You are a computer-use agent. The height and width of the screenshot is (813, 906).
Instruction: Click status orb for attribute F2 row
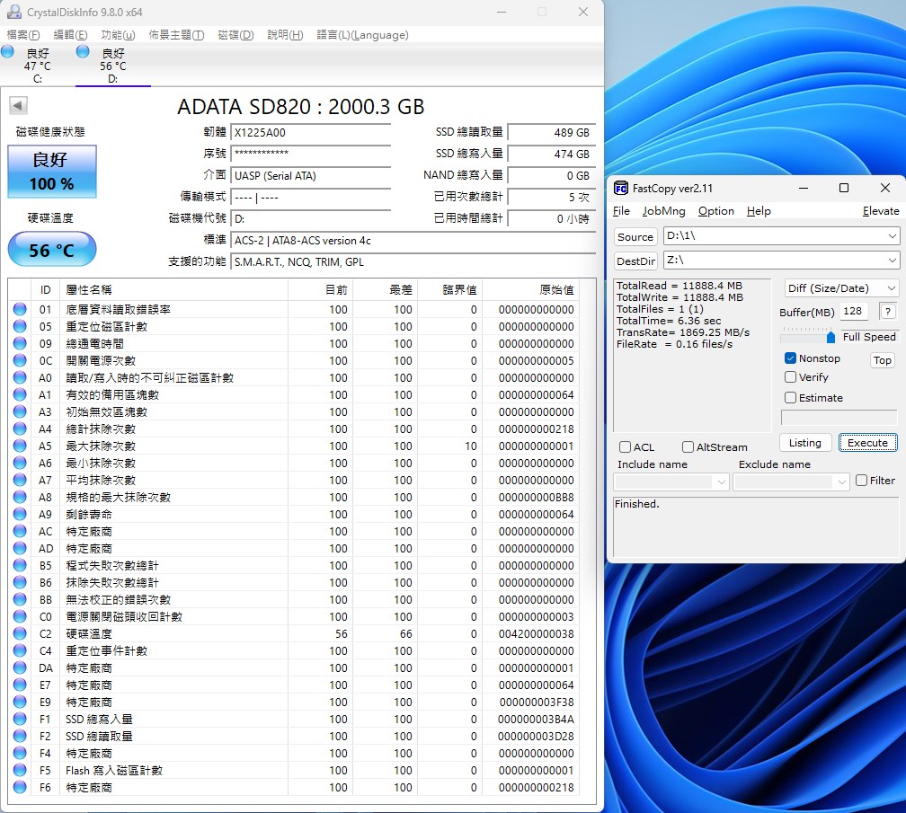tap(20, 736)
